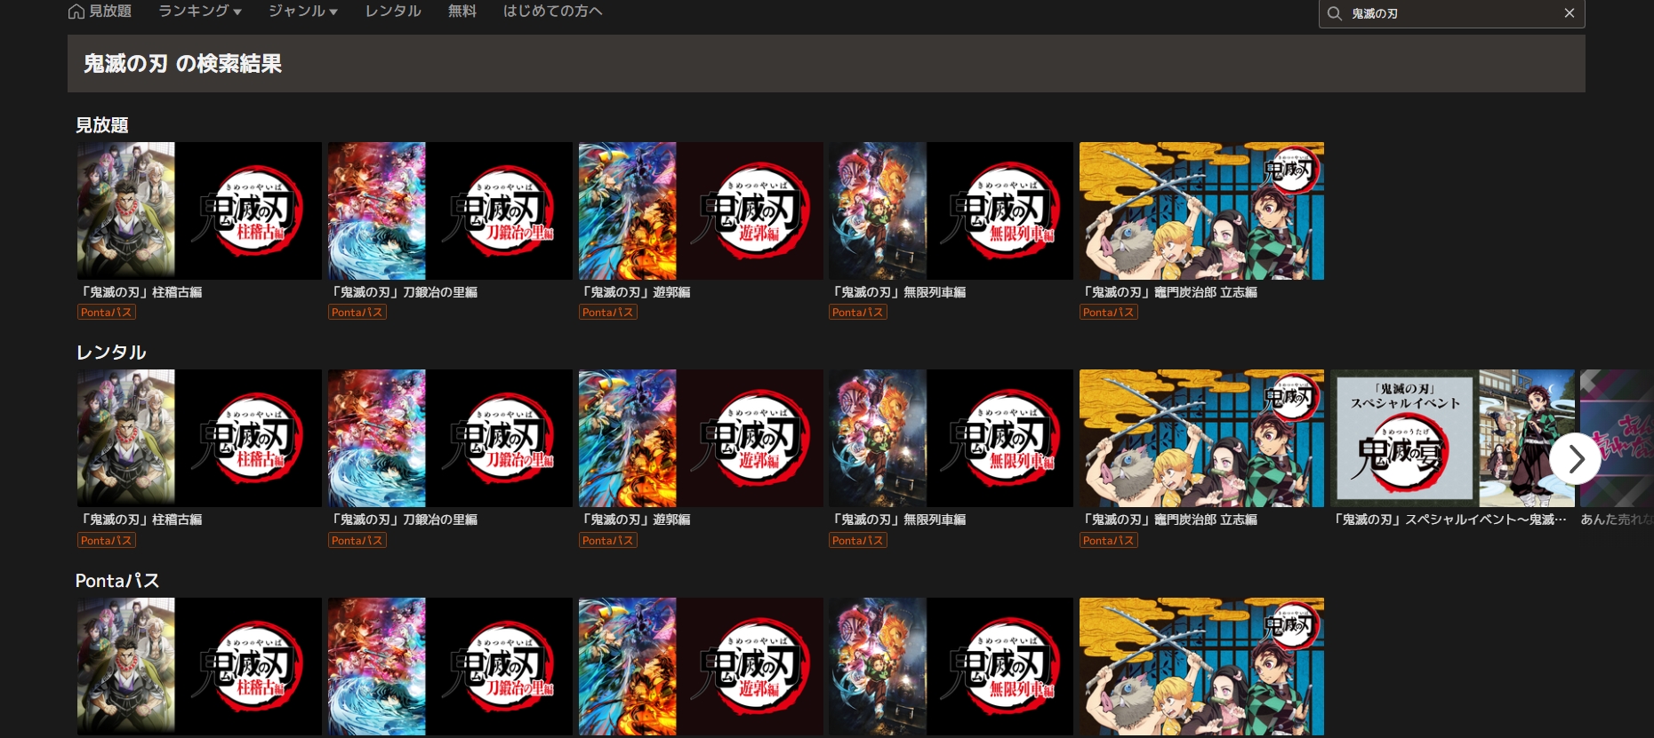Open 無限列車編 thumbnail in Pontaパス section
Viewport: 1654px width, 738px height.
pyautogui.click(x=951, y=666)
